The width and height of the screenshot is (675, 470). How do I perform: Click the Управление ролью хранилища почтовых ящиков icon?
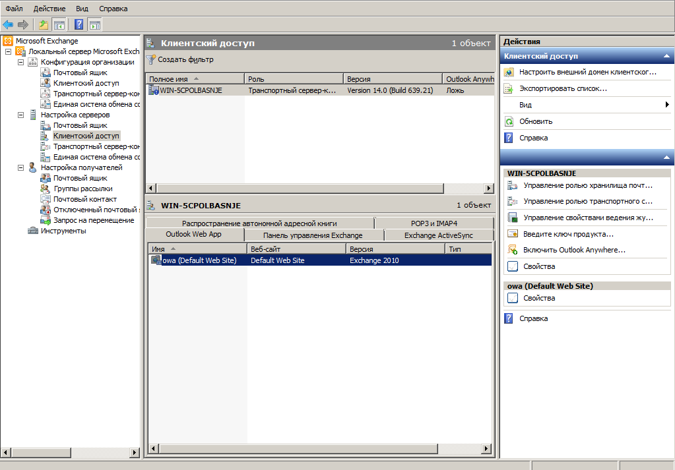pos(512,185)
